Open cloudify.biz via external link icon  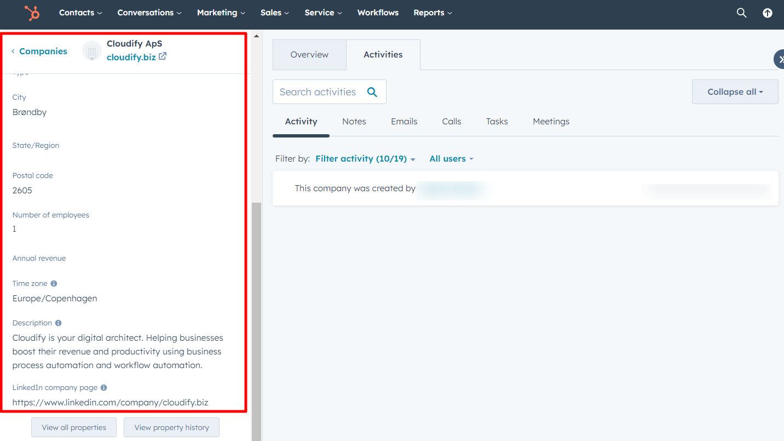pos(162,56)
